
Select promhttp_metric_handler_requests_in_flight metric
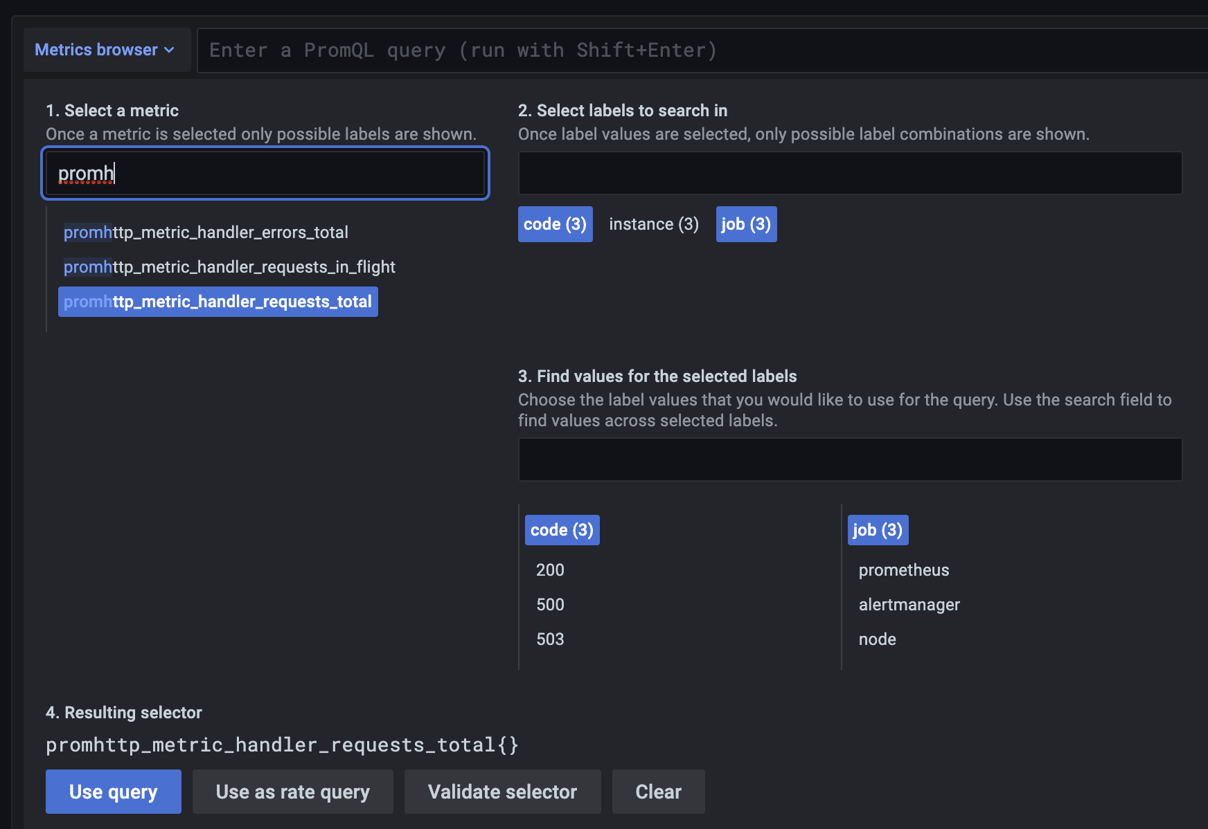229,266
